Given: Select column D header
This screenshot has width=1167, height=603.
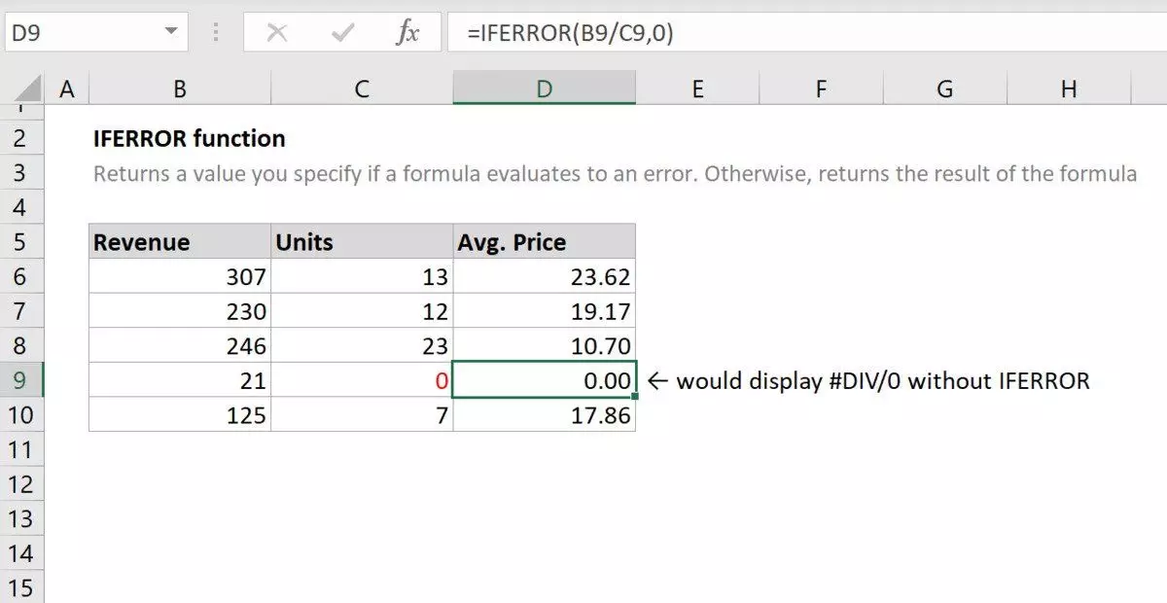Looking at the screenshot, I should pyautogui.click(x=544, y=89).
